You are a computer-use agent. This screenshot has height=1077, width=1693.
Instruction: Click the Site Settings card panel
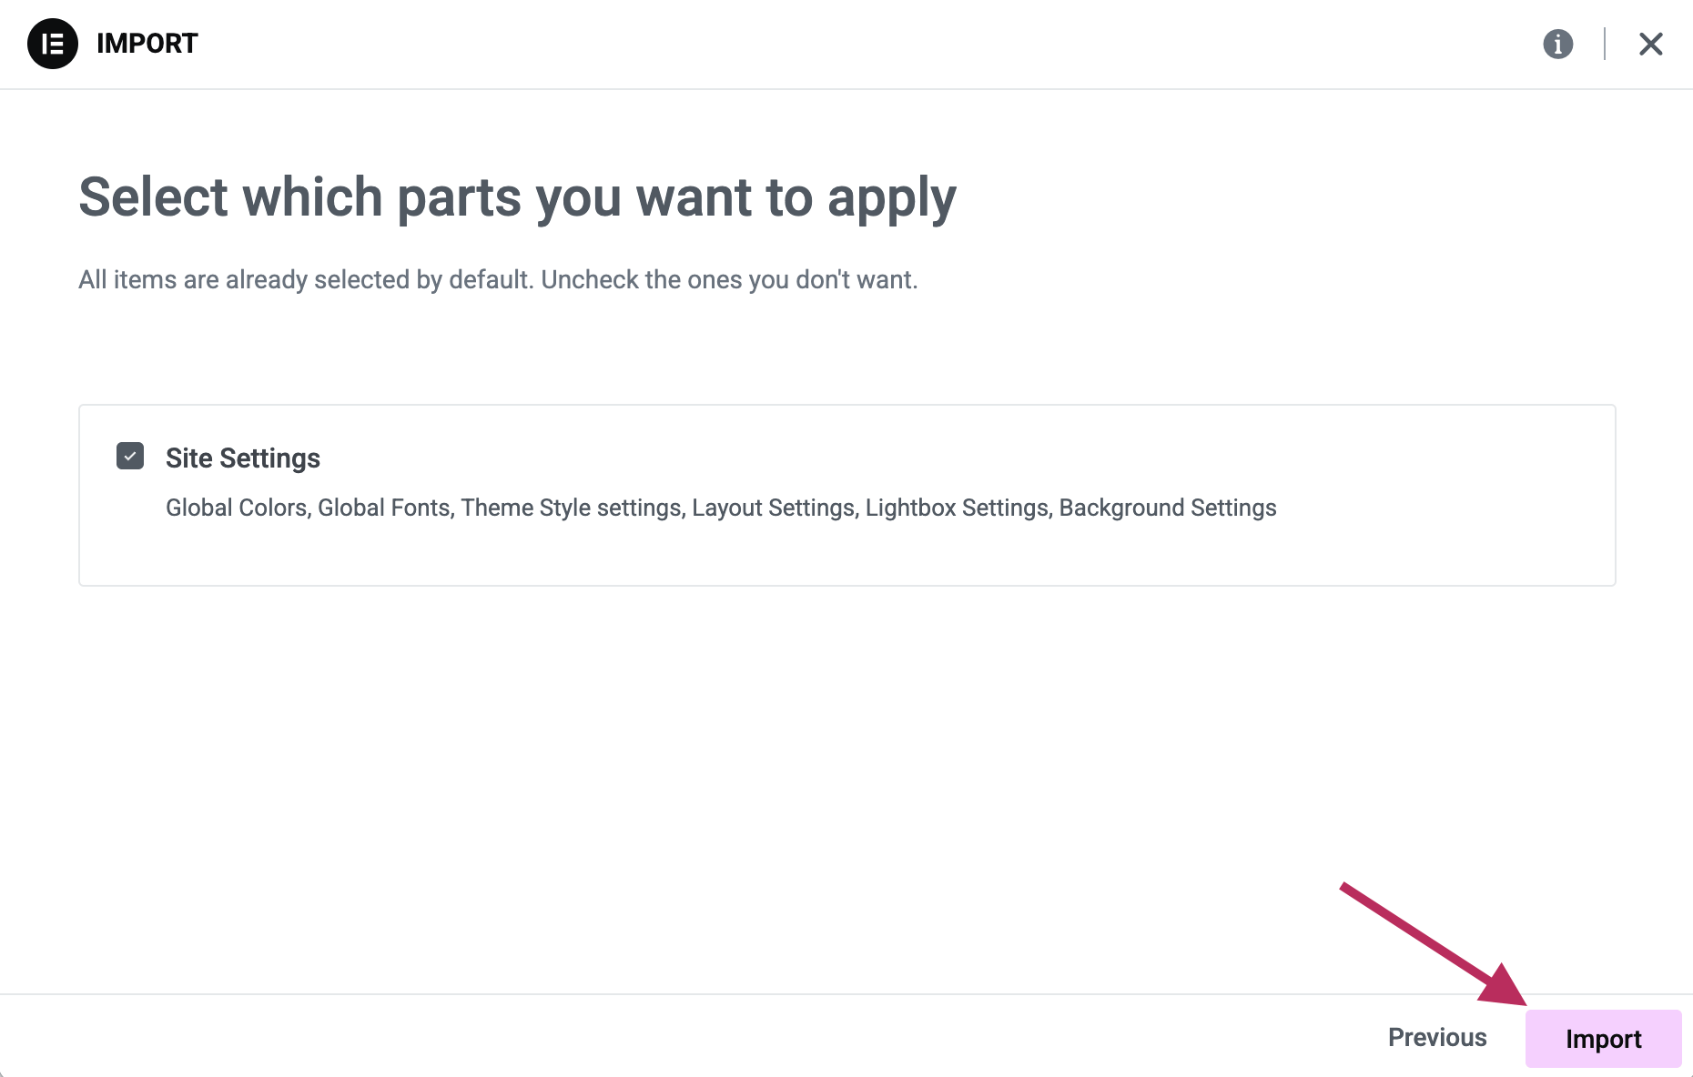(846, 495)
